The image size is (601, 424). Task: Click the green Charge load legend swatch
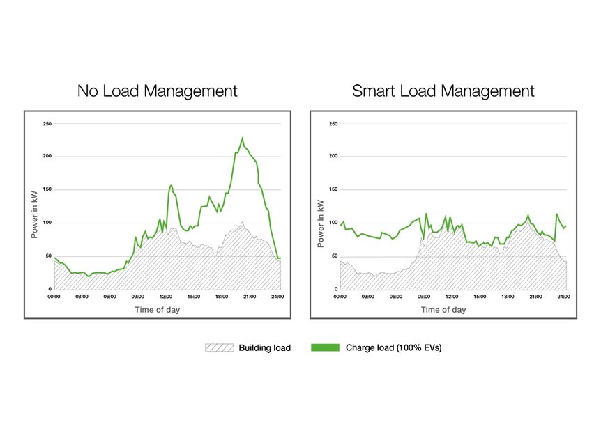tap(325, 347)
